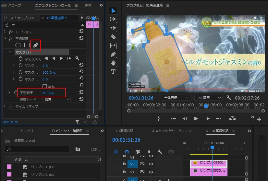Select the Slip tool
The height and width of the screenshot is (181, 268).
113,45
